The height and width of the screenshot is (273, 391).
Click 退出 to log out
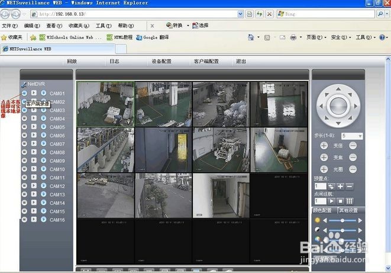pyautogui.click(x=241, y=61)
